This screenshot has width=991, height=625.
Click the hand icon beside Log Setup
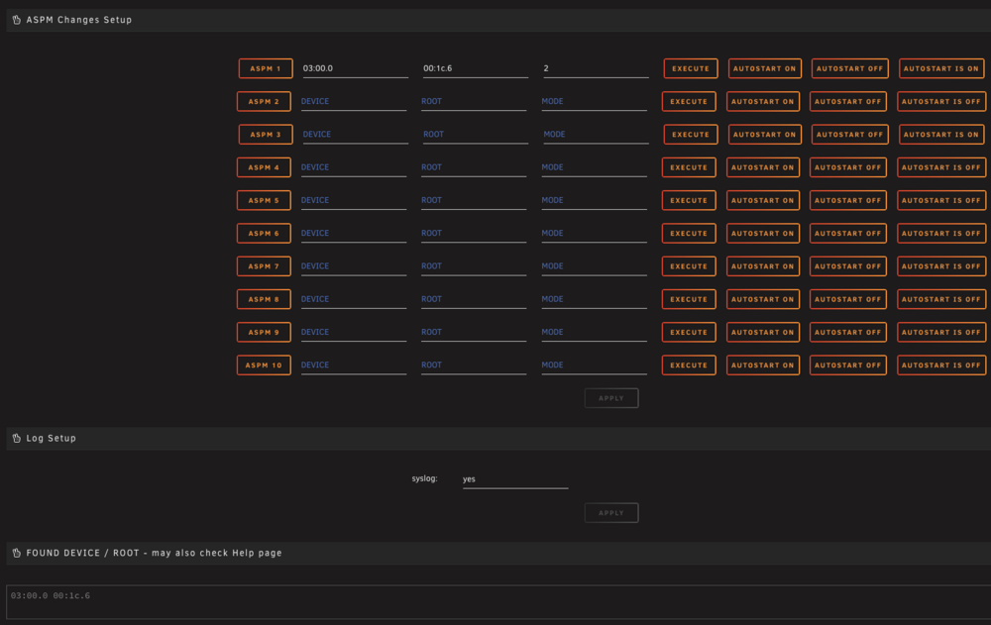coord(17,439)
